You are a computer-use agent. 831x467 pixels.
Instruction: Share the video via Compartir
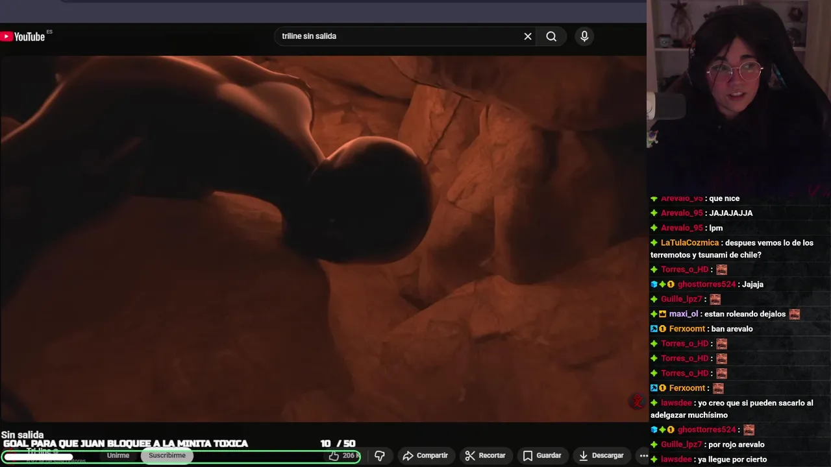(x=425, y=456)
